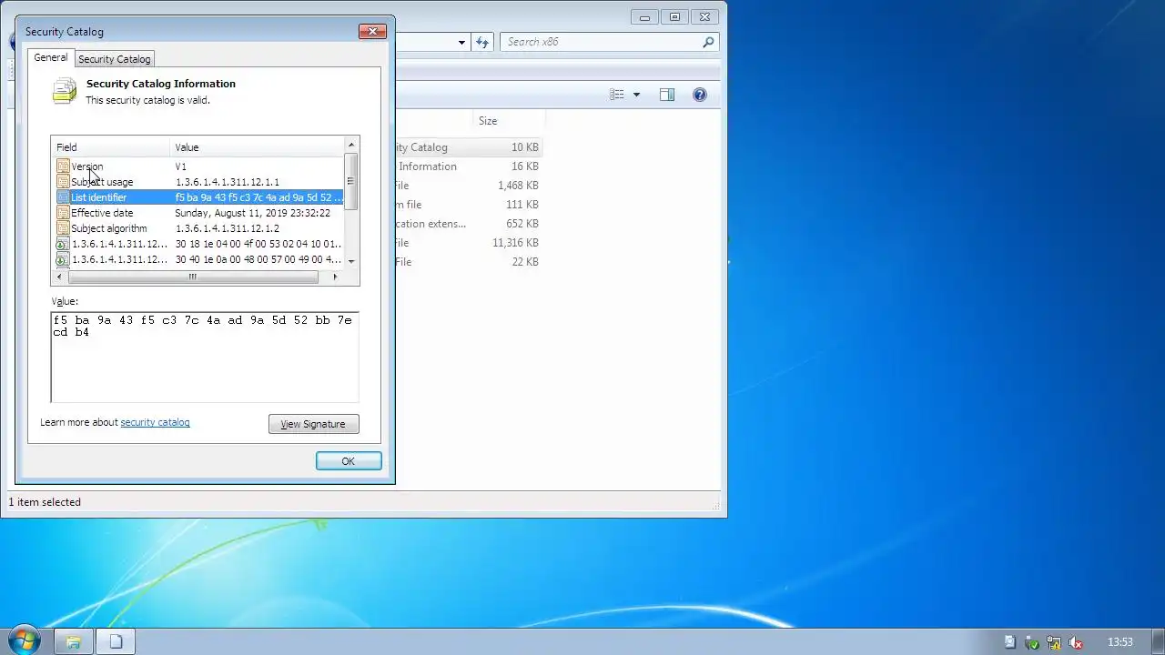The height and width of the screenshot is (655, 1165).
Task: Click the field list scroll up arrow
Action: click(x=350, y=145)
